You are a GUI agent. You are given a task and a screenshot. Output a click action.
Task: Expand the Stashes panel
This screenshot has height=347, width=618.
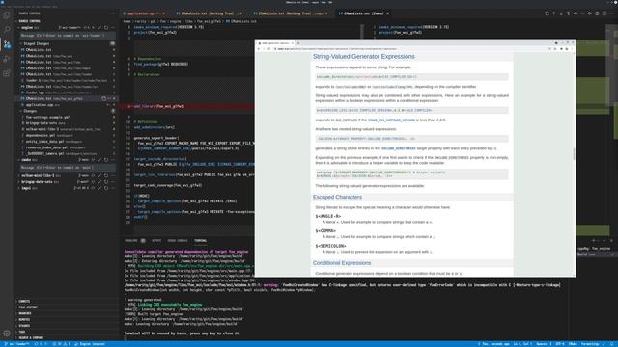(x=24, y=326)
